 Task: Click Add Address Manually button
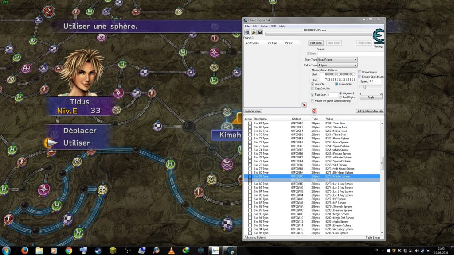pos(370,111)
